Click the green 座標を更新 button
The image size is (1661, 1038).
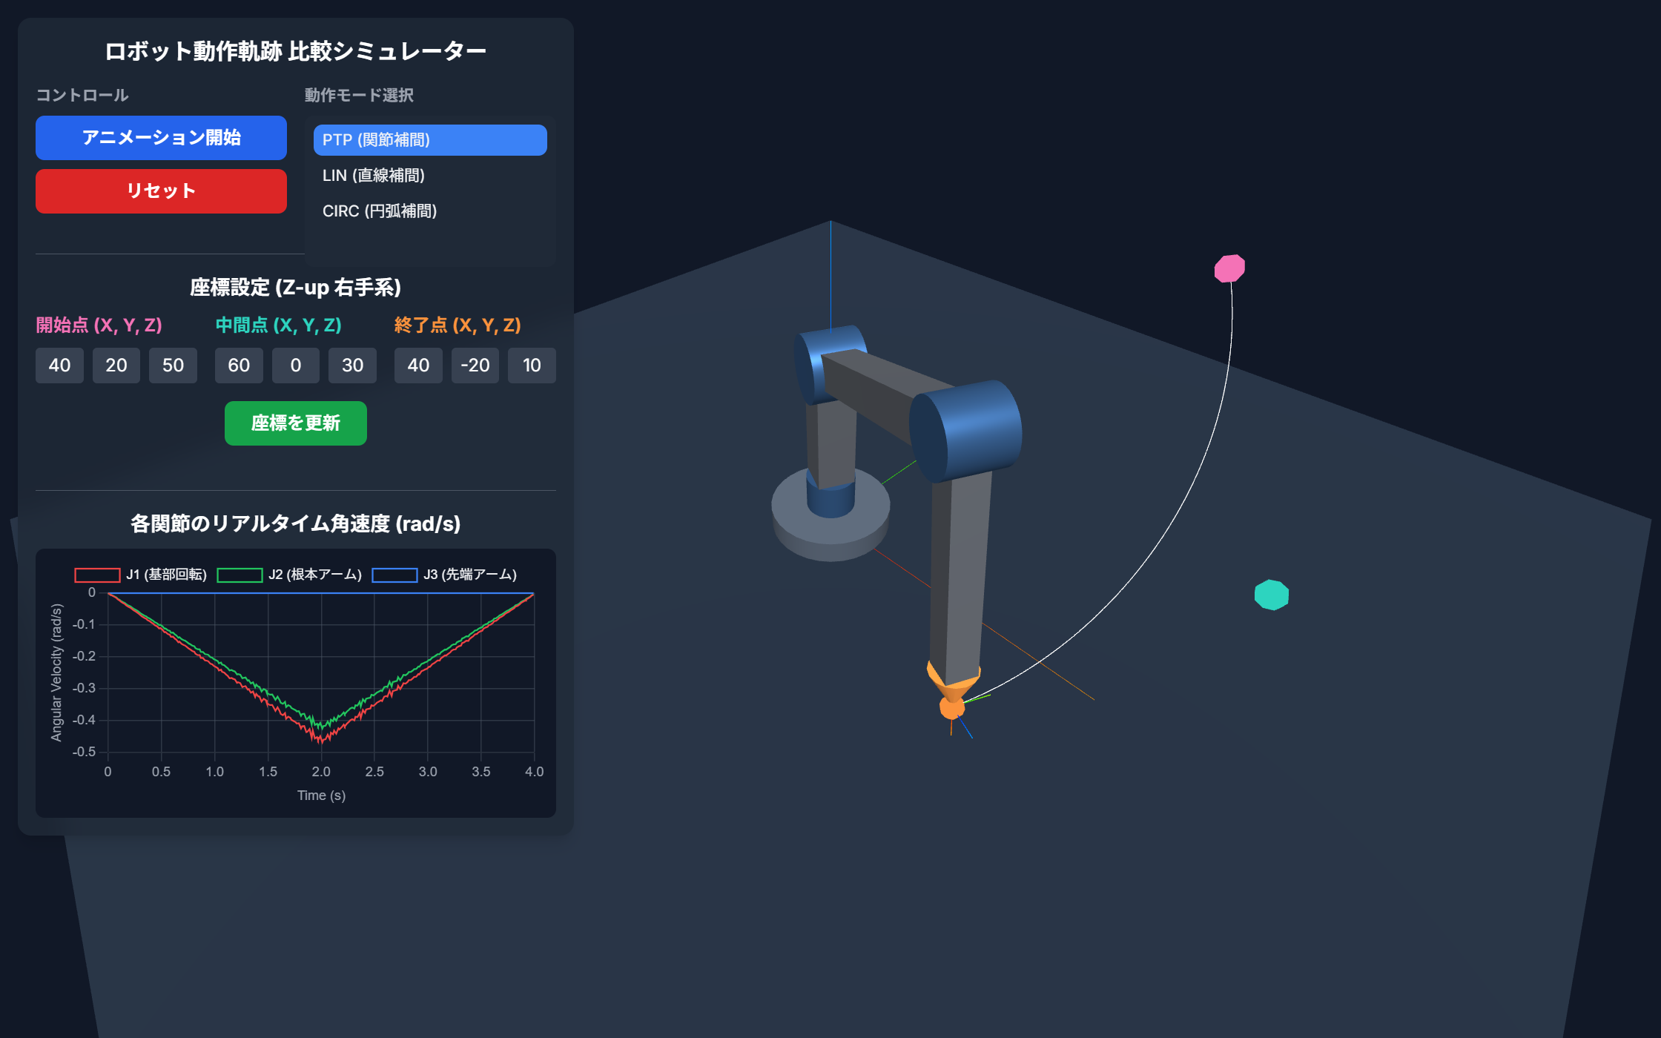tap(296, 423)
